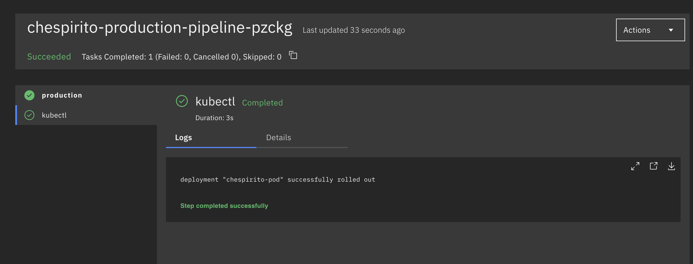Collapse the production task in sidebar

(x=62, y=95)
